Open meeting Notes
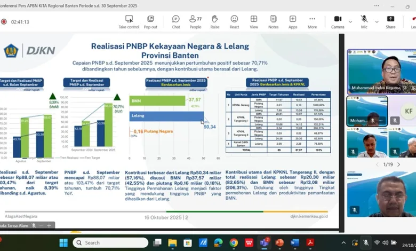 point(273,21)
